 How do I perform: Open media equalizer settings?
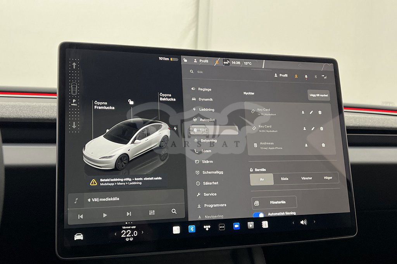point(152,213)
